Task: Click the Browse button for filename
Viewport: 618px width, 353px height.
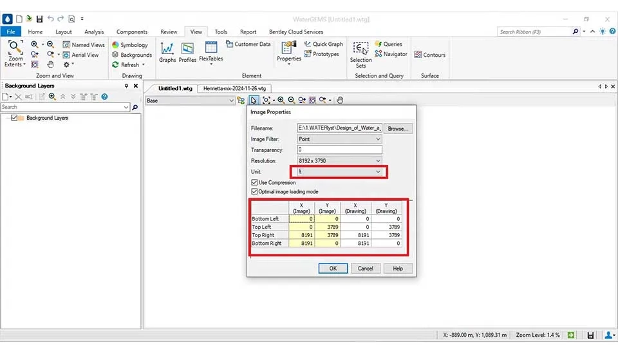Action: (397, 128)
